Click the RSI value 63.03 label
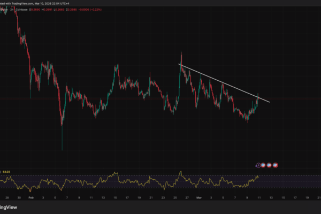Image resolution: width=321 pixels, height=214 pixels. click(x=6, y=171)
